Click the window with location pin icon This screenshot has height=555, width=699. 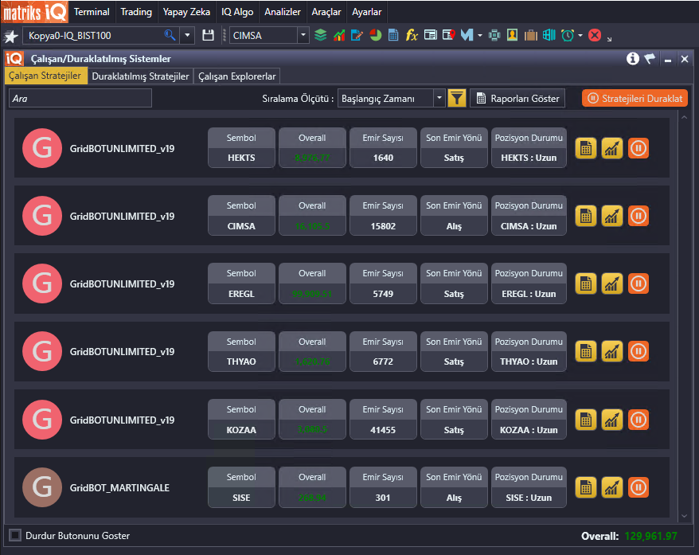point(449,35)
